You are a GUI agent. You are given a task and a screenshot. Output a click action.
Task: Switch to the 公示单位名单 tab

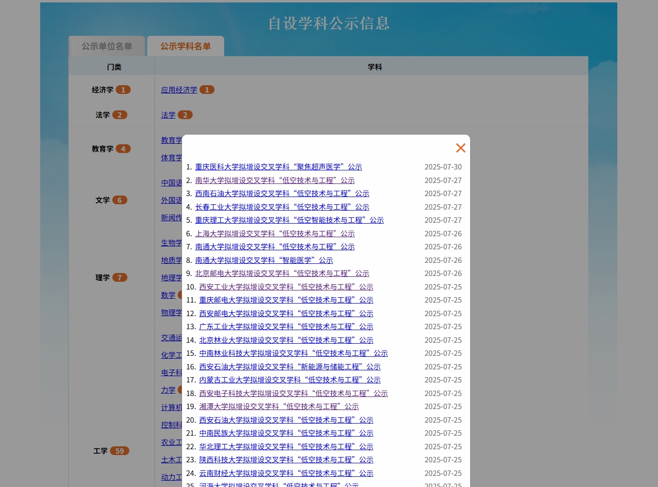pyautogui.click(x=107, y=46)
